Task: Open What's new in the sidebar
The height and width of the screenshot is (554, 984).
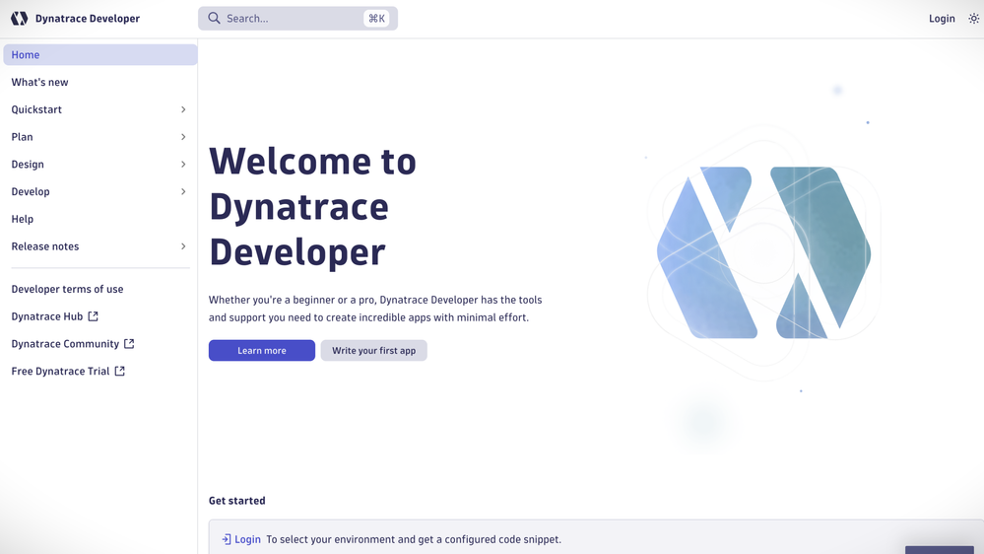Action: [39, 83]
